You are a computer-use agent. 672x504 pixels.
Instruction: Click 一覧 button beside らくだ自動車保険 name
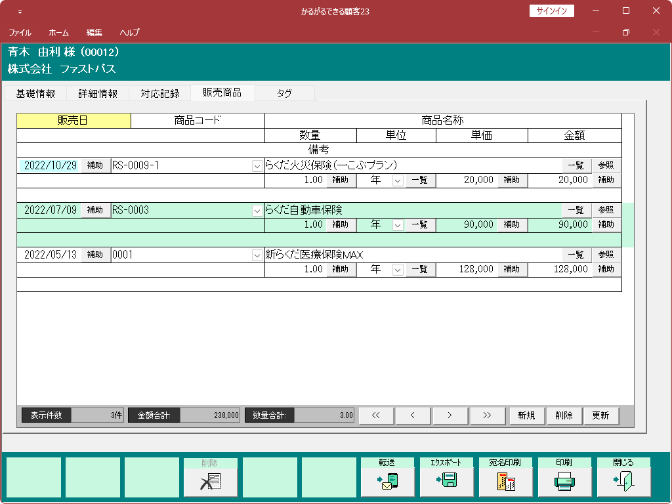click(x=576, y=211)
